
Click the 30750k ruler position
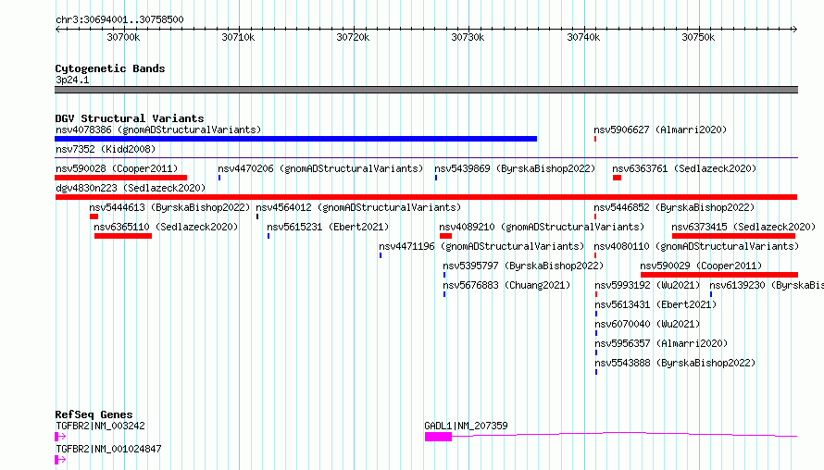coord(698,37)
